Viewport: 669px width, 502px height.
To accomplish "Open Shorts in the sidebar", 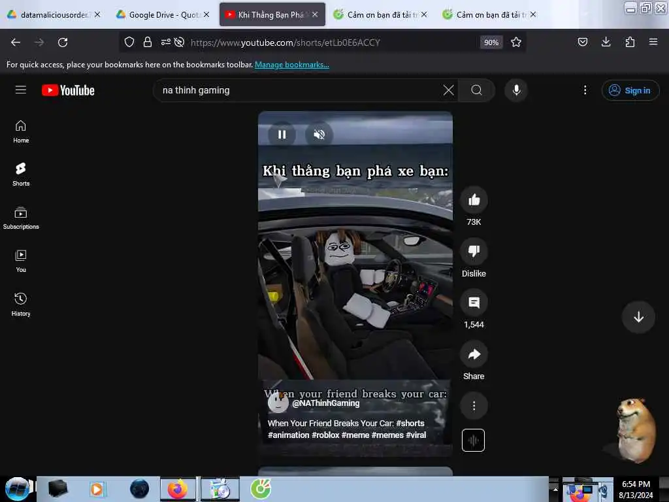I will pyautogui.click(x=21, y=175).
